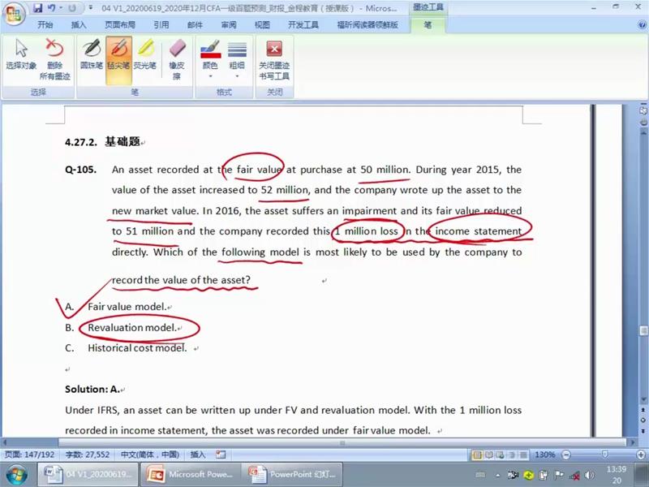
Task: Switch to web layout view
Action: [x=501, y=455]
